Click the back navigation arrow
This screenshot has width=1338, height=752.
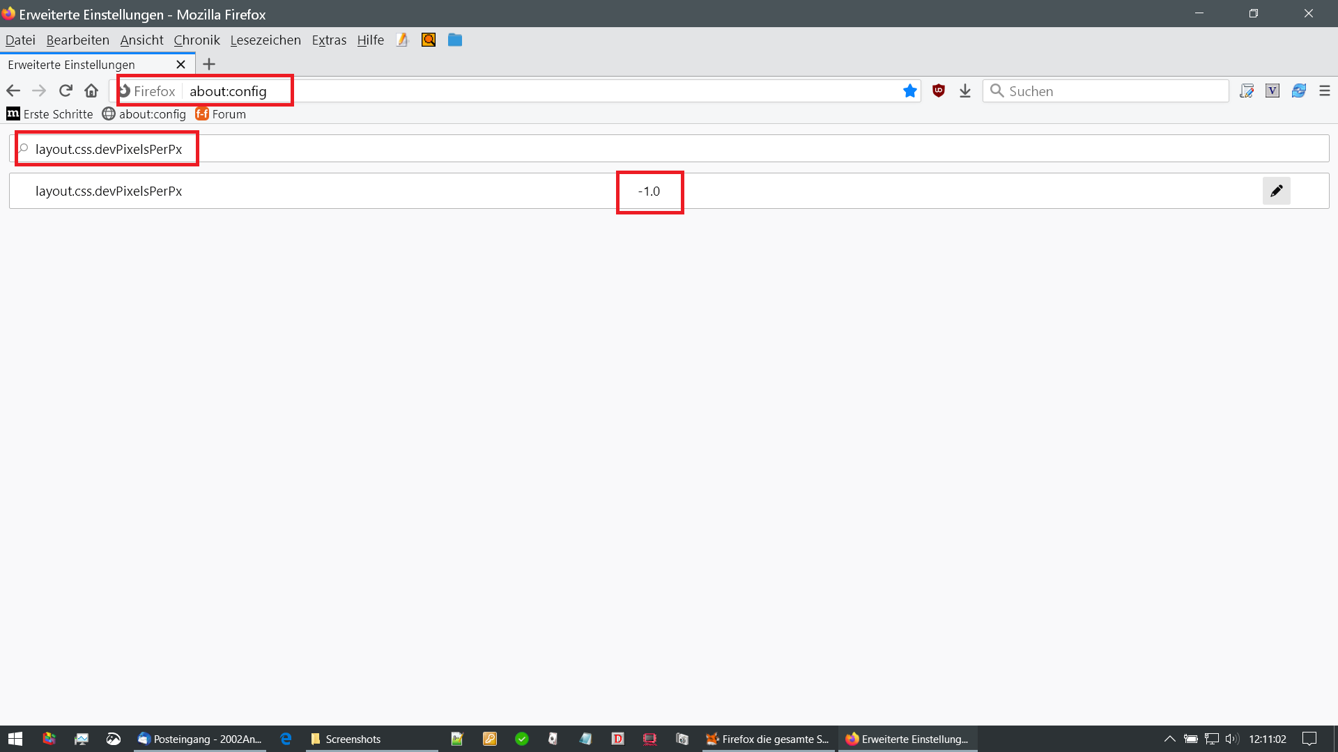point(13,91)
